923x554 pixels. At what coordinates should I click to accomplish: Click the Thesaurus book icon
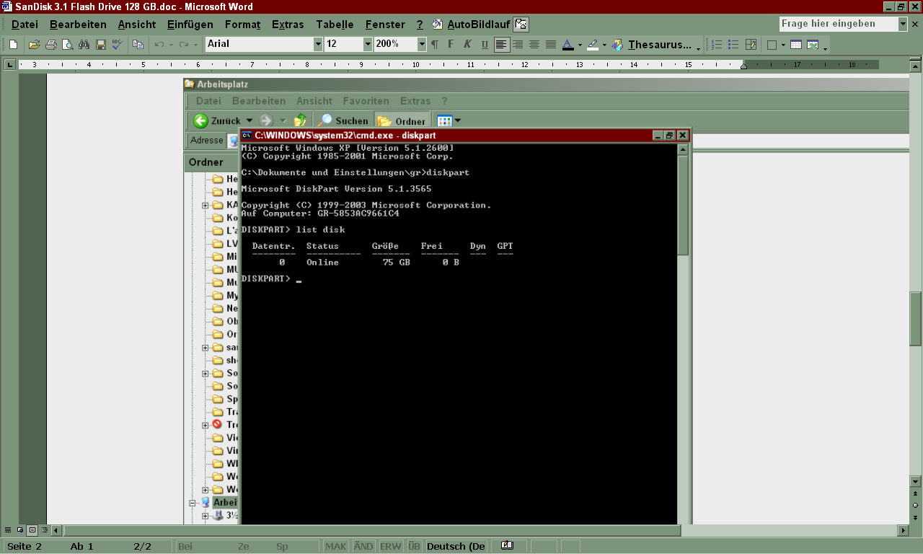point(617,45)
